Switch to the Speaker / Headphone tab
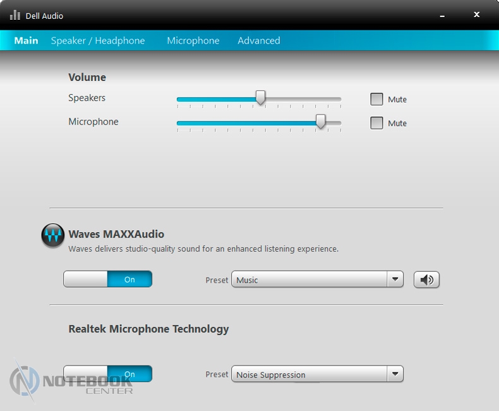 (x=98, y=40)
